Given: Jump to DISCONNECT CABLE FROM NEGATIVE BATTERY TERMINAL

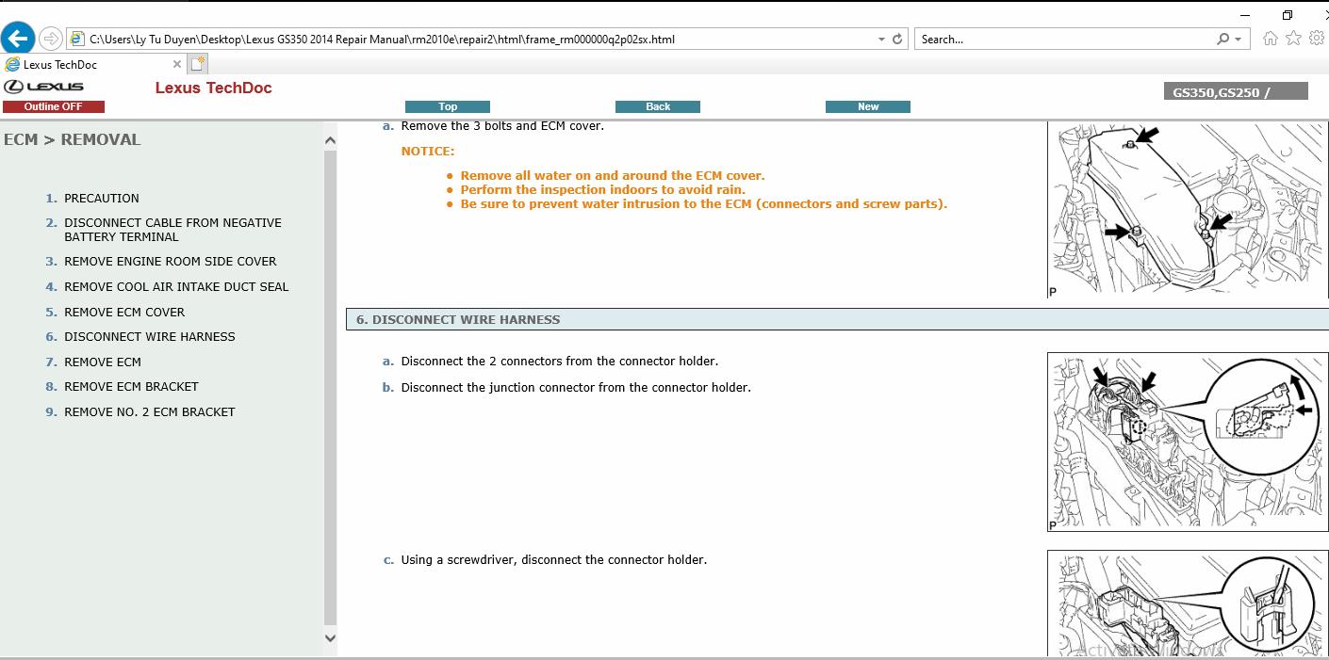Looking at the screenshot, I should [x=173, y=230].
